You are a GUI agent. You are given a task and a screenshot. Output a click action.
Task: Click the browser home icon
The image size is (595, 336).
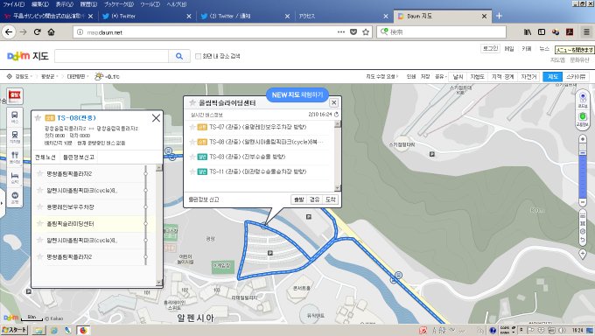(52, 32)
